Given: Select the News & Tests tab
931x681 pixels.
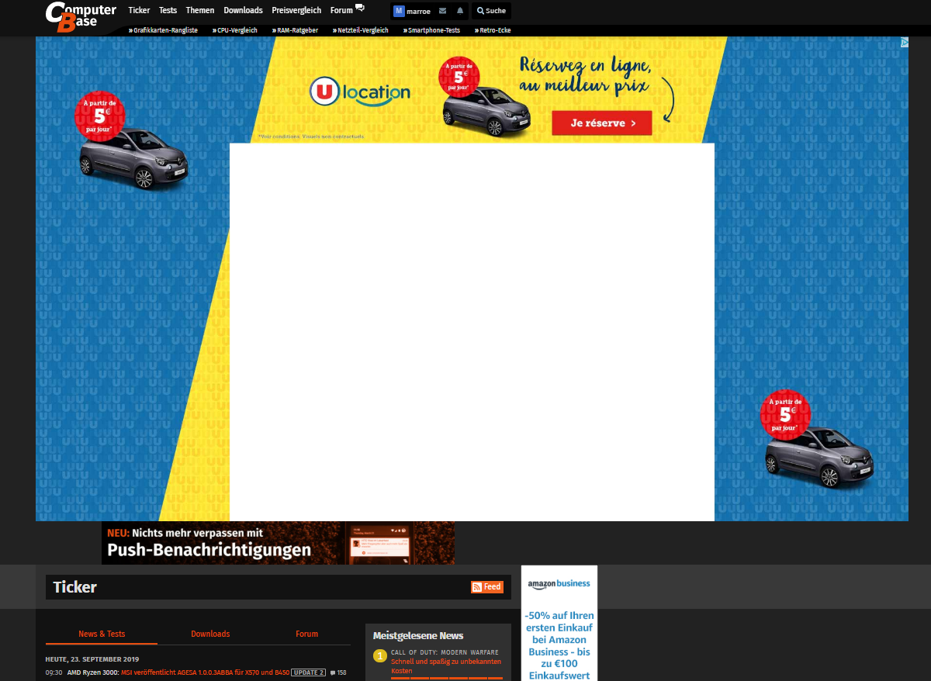Looking at the screenshot, I should tap(102, 634).
